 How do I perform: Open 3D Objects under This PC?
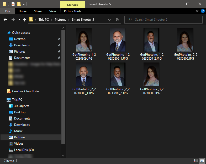point(22,106)
